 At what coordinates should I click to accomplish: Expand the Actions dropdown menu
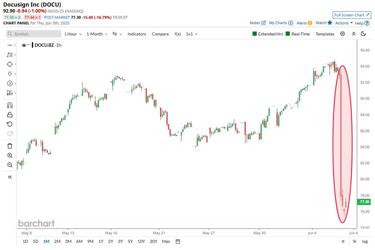click(x=344, y=23)
